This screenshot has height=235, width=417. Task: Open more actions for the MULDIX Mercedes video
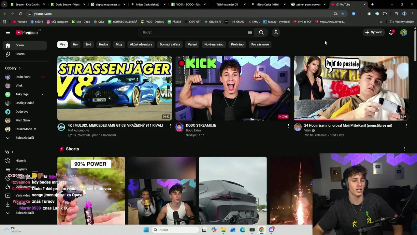170,126
